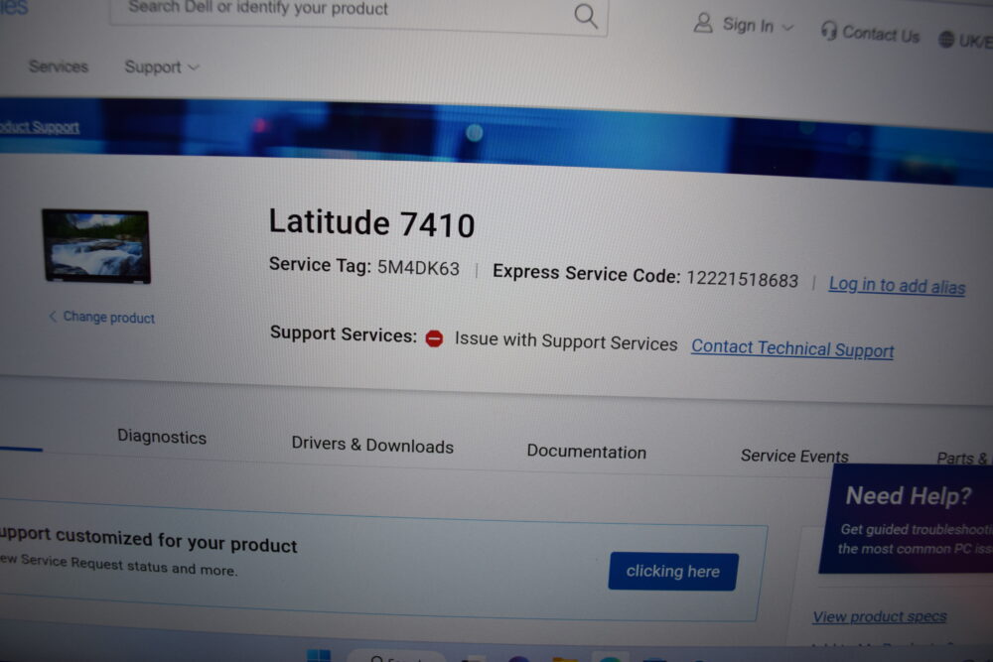Click Issue with Support Services text

pyautogui.click(x=566, y=341)
